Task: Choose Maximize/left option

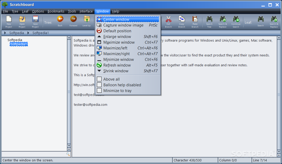Action: click(x=128, y=48)
